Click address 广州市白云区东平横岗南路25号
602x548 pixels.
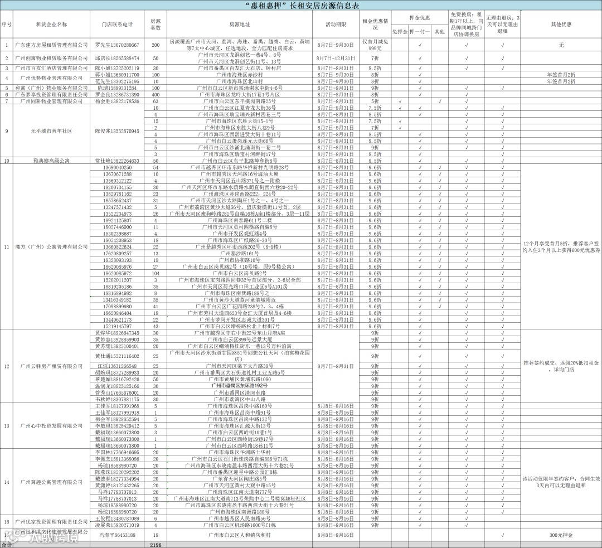click(240, 101)
